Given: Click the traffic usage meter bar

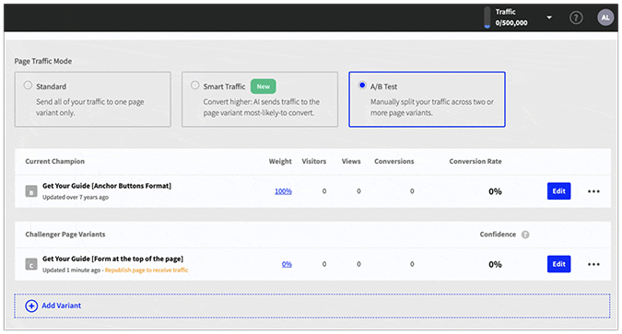Looking at the screenshot, I should [x=487, y=17].
